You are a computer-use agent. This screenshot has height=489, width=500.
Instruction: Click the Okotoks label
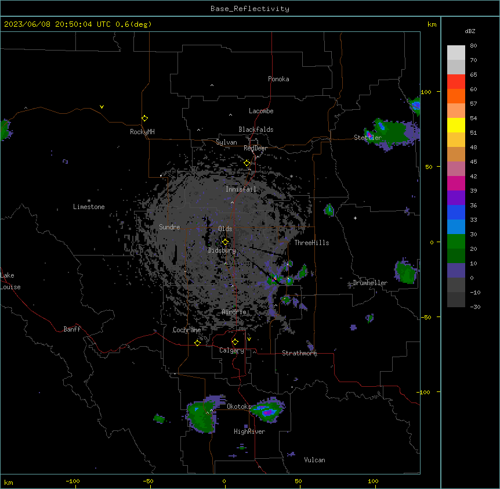tap(239, 407)
